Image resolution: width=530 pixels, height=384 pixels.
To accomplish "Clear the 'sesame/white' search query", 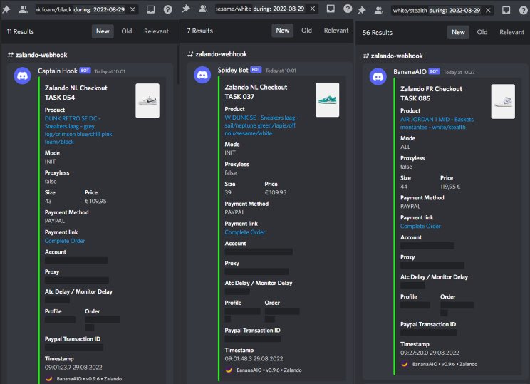I will pyautogui.click(x=313, y=9).
